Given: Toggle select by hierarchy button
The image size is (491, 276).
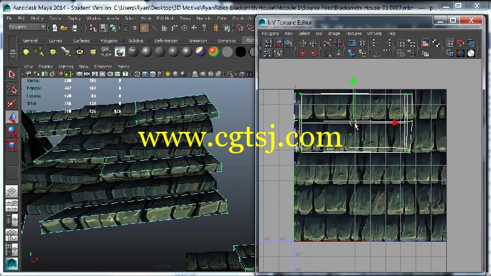Looking at the screenshot, I should pyautogui.click(x=93, y=28).
